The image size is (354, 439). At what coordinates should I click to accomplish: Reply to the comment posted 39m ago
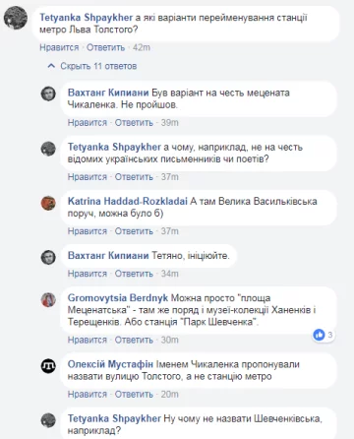click(134, 123)
